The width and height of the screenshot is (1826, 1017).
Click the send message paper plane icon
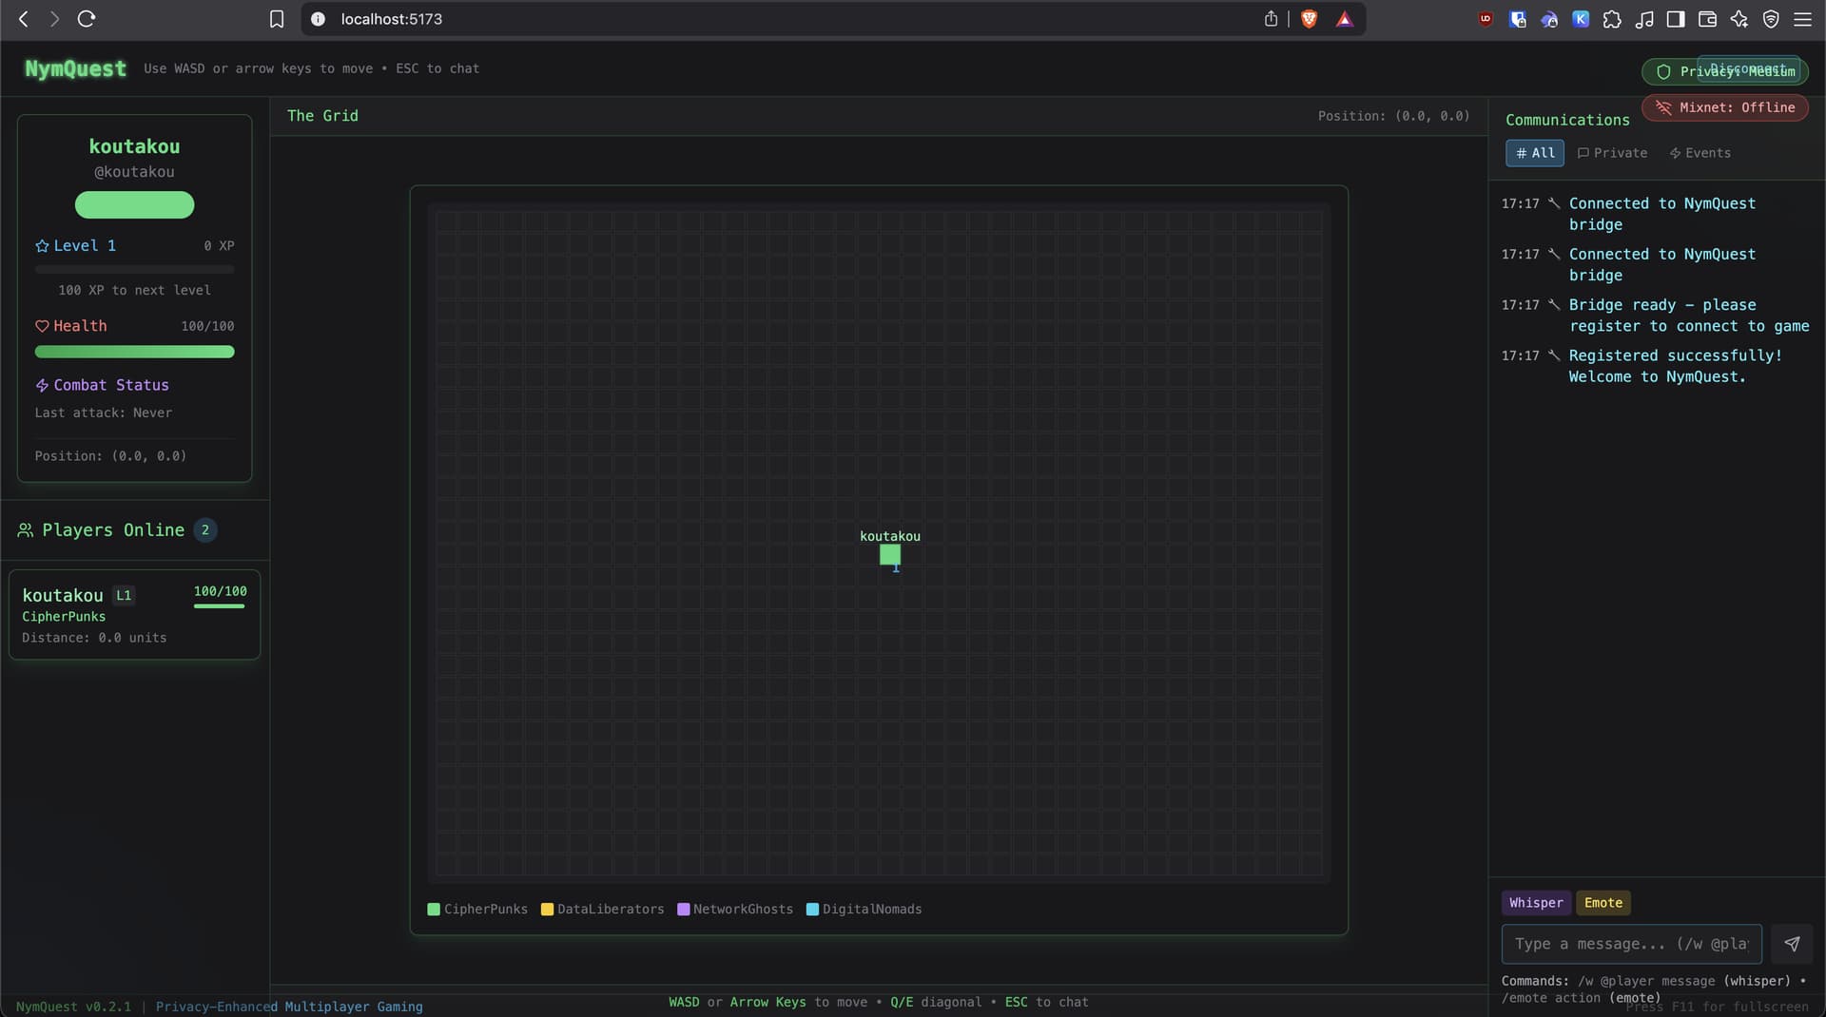click(1792, 944)
